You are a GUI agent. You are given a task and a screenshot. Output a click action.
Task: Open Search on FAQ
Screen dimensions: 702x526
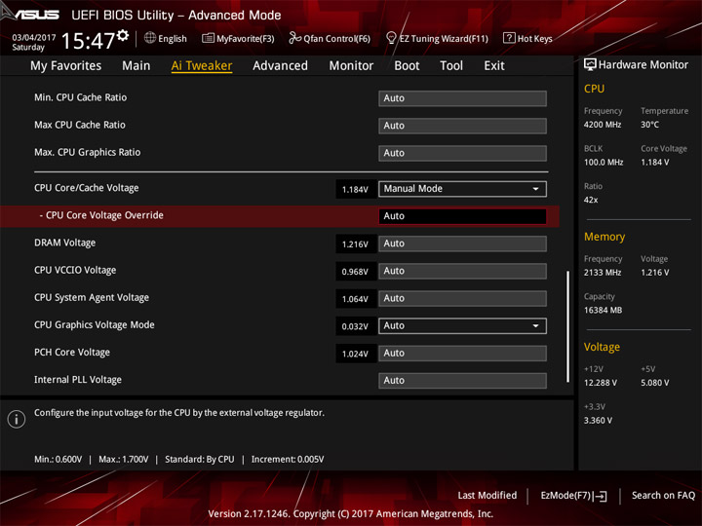point(663,495)
